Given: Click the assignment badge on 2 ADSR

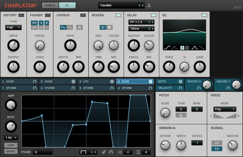Looking at the screenshot, I should click(73, 82).
